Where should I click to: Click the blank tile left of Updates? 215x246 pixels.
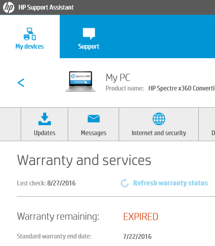click(x=10, y=124)
